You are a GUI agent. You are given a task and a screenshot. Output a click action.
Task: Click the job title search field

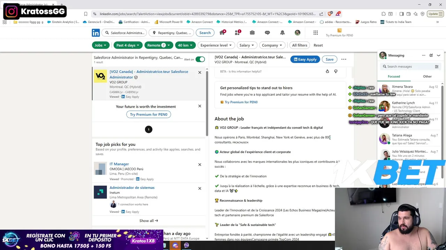pyautogui.click(x=125, y=33)
